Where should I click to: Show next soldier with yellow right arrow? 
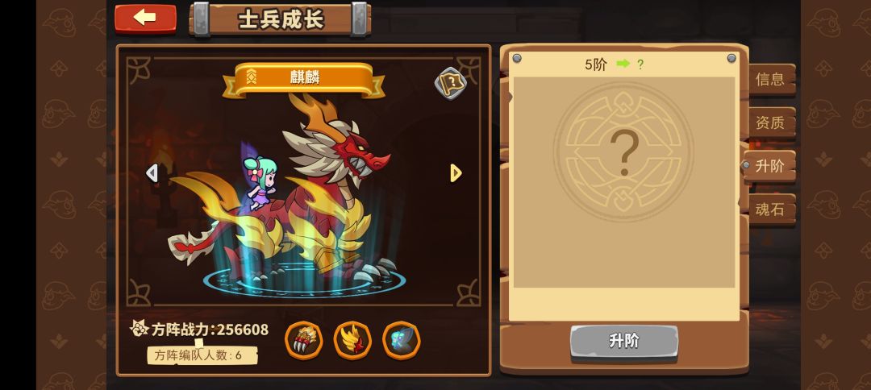pyautogui.click(x=456, y=173)
